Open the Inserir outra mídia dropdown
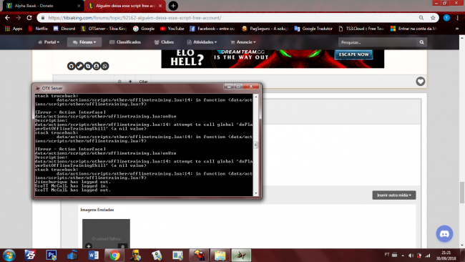 pyautogui.click(x=394, y=195)
